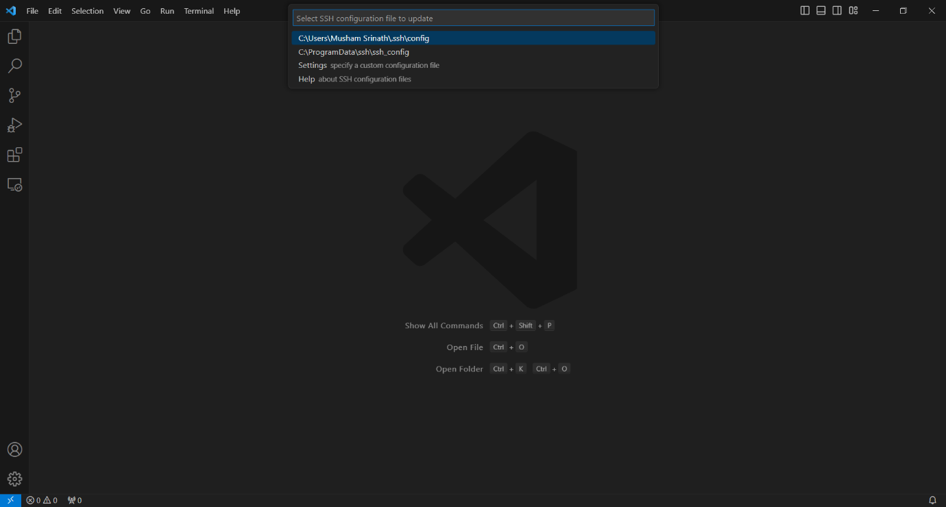Toggle the bottom panel layout icon
946x507 pixels.
[x=821, y=10]
